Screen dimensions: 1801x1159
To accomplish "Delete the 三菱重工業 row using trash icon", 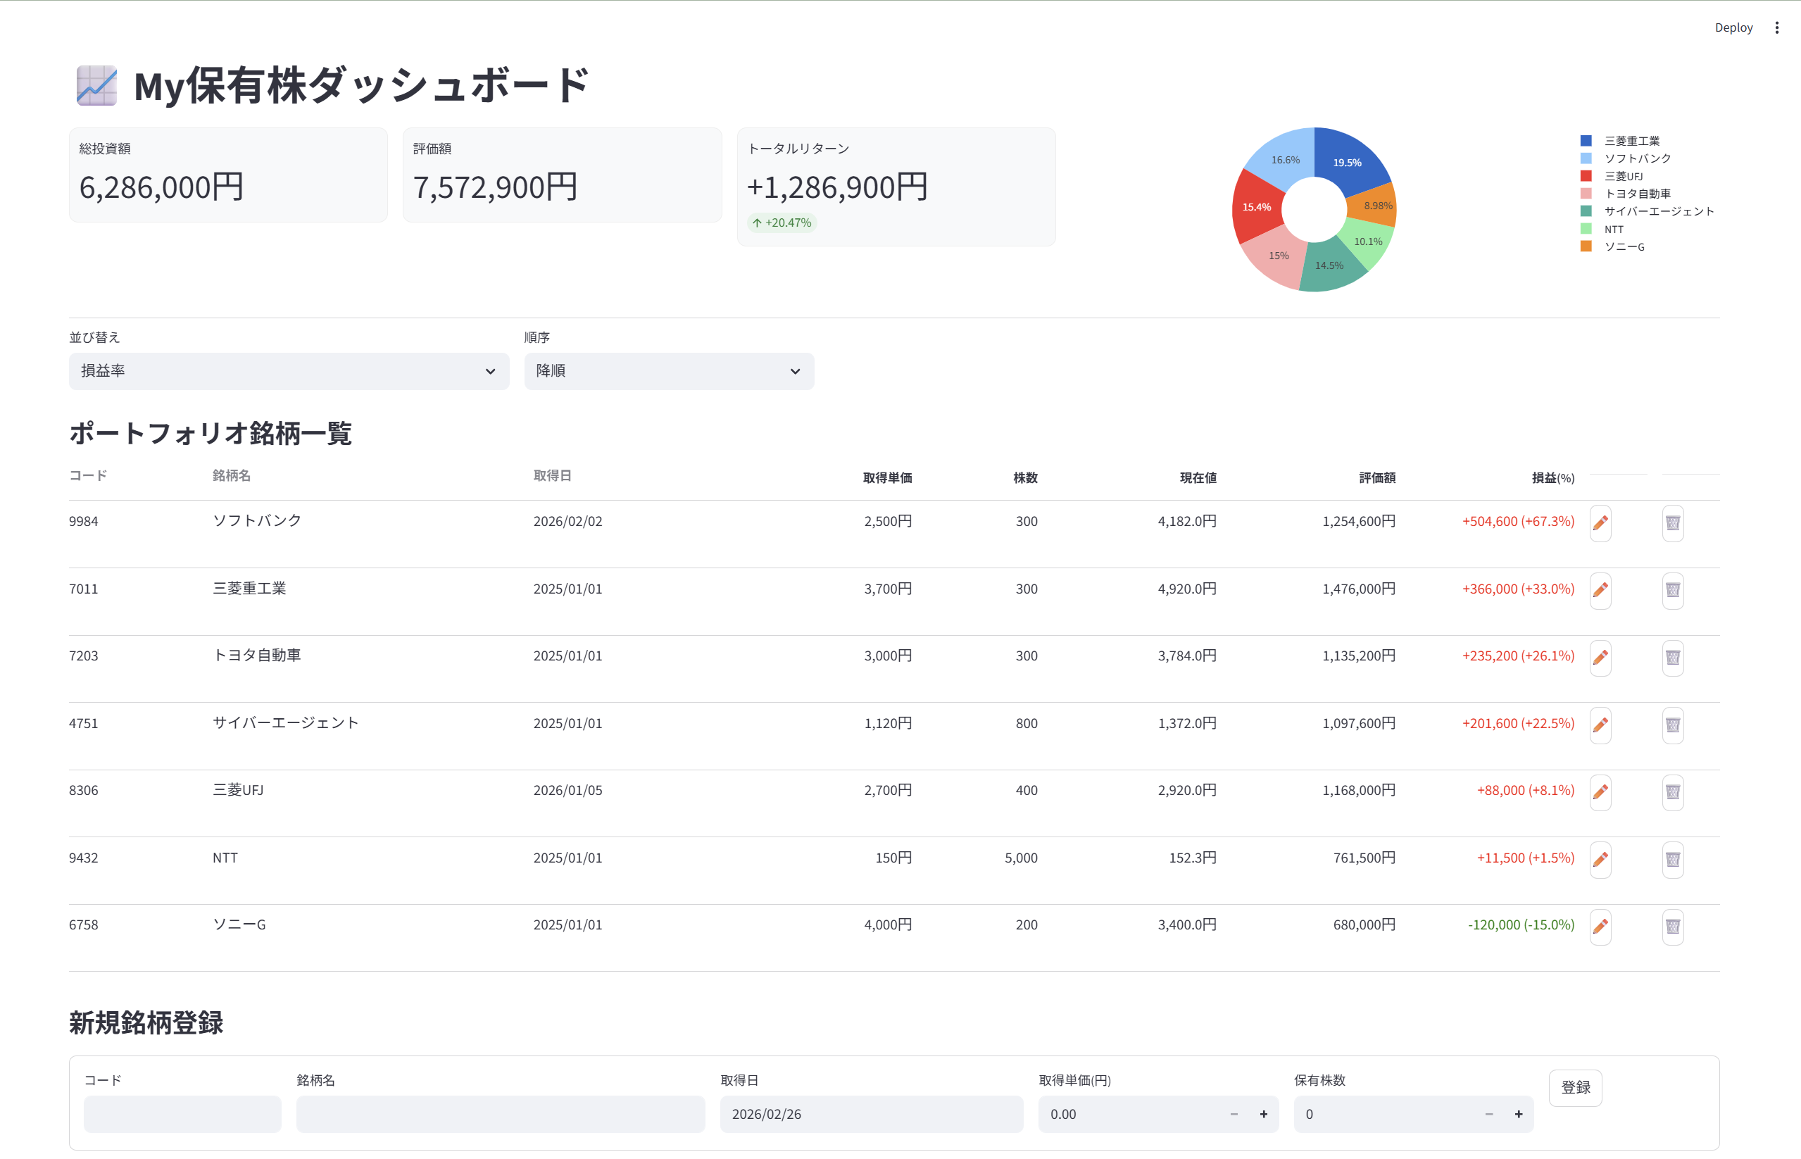I will pos(1672,590).
